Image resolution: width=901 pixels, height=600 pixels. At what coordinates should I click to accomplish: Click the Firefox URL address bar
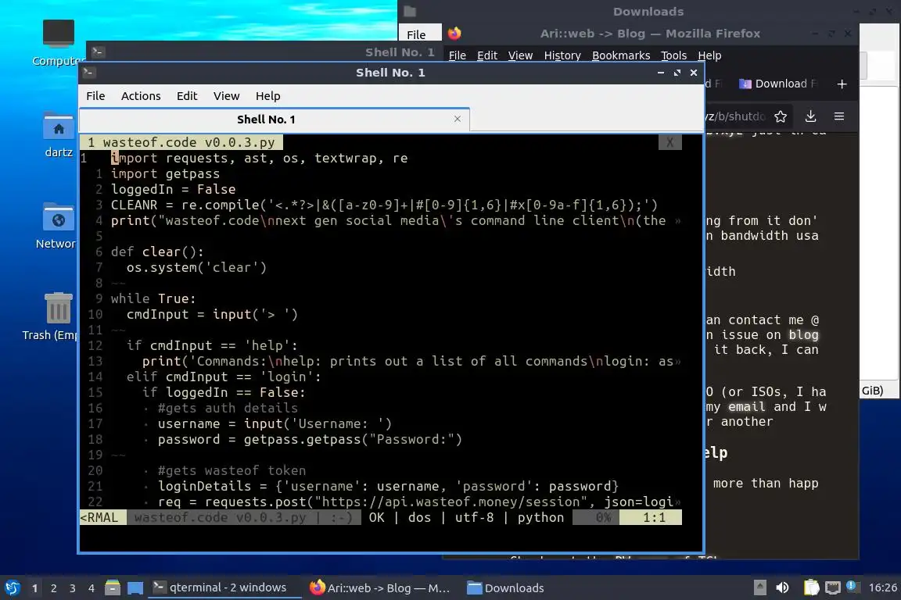737,116
